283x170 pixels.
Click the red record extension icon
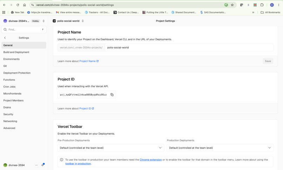[x=255, y=5]
